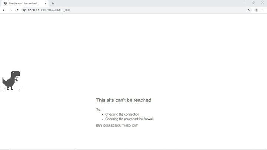
Task: View site information icon in address bar
Action: click(24, 10)
